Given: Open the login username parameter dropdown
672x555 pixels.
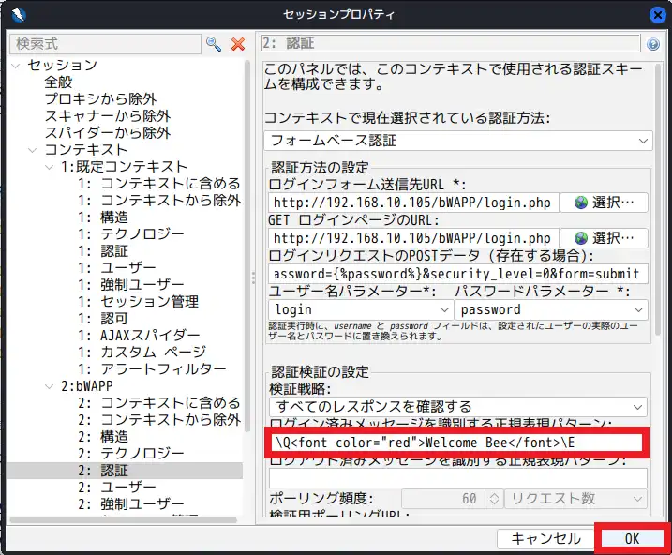Looking at the screenshot, I should (x=361, y=309).
